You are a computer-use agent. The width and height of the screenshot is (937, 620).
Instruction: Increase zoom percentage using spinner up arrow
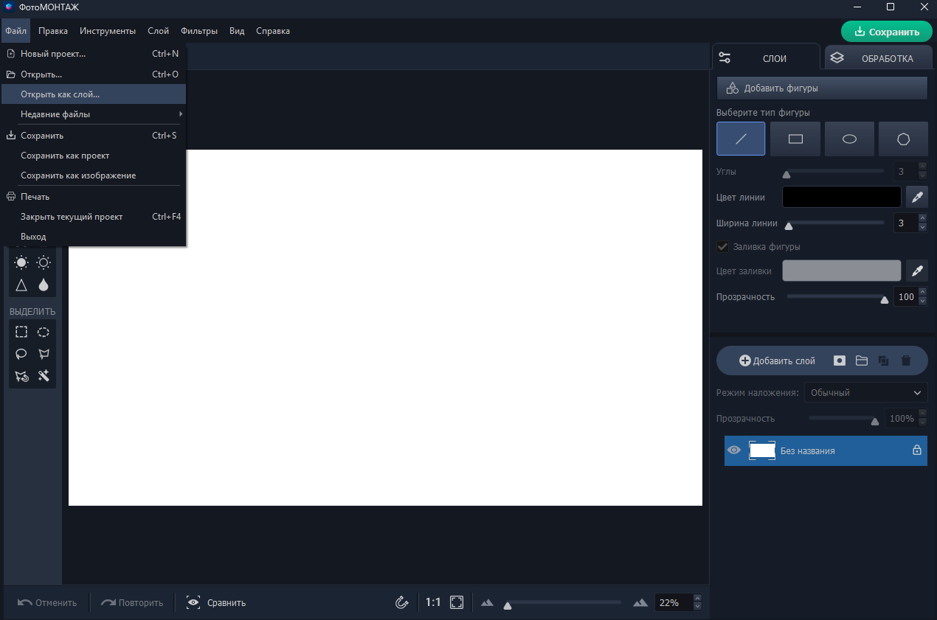[x=697, y=598]
